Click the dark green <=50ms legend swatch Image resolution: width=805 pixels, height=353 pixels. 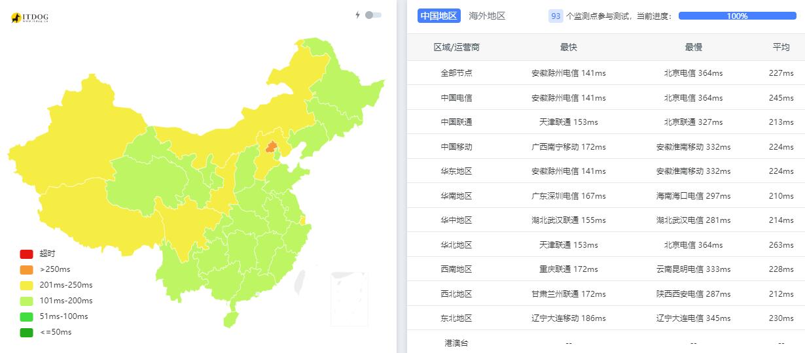pos(26,332)
